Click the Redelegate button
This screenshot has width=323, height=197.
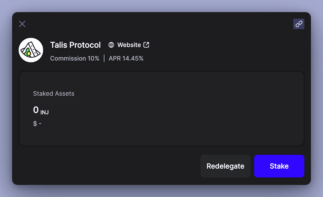225,166
